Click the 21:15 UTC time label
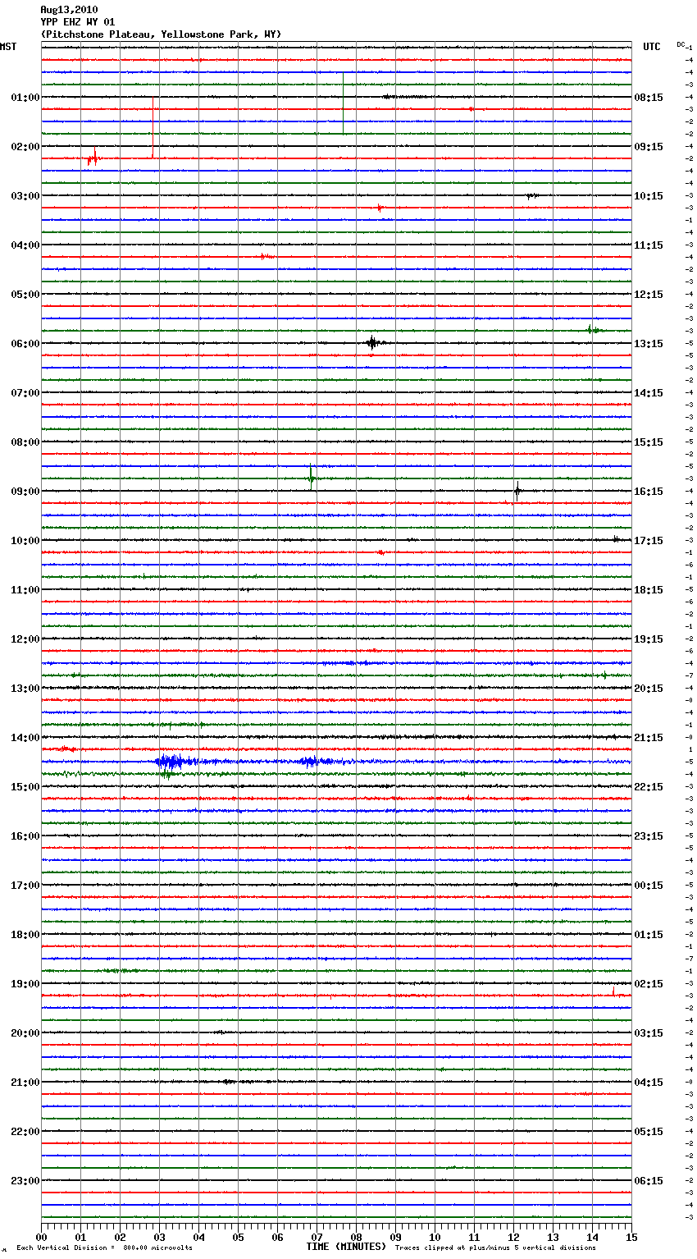697x1259 pixels. click(x=649, y=738)
